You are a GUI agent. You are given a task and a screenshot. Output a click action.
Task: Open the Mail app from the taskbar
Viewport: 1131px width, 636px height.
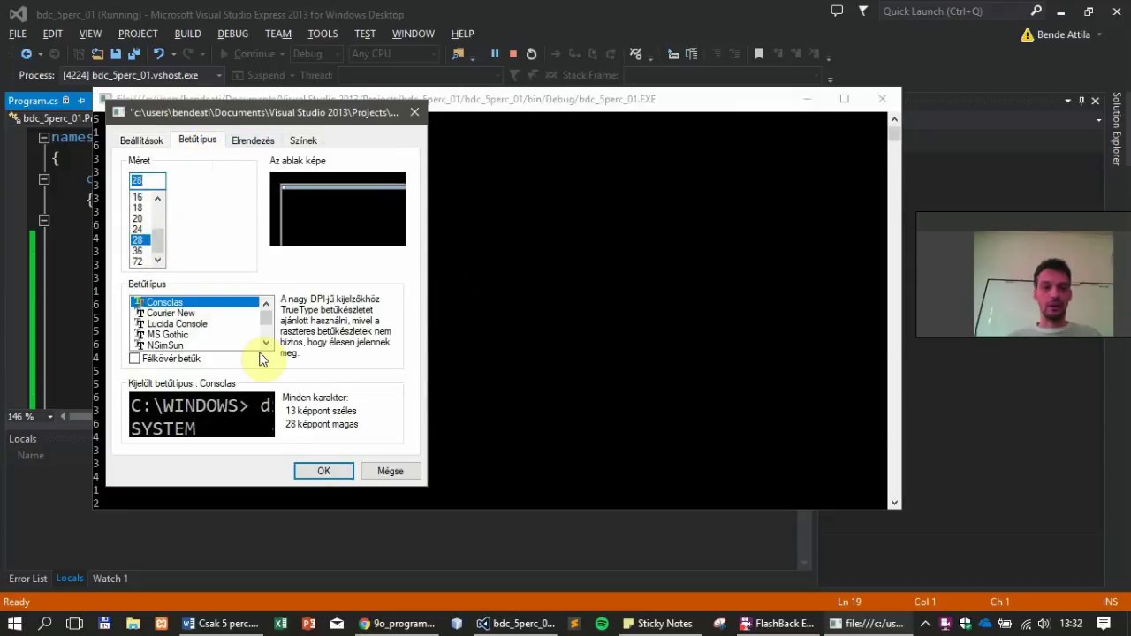(x=337, y=623)
